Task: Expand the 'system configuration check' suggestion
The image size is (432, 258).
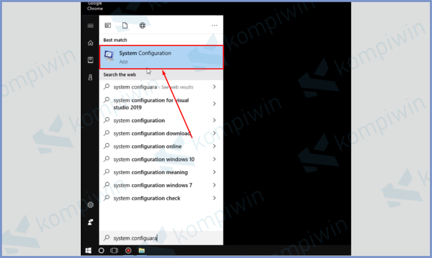Action: [215, 198]
